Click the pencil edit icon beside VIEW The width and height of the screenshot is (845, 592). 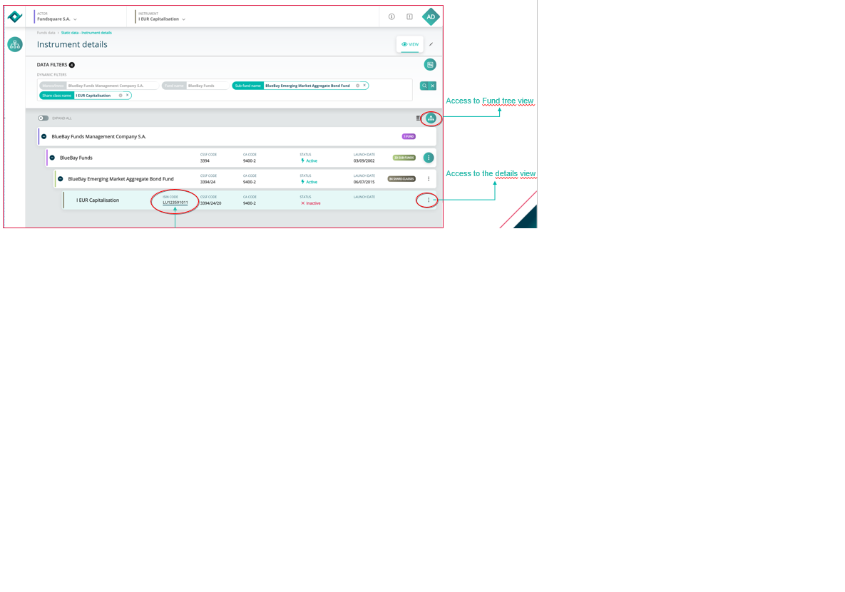click(x=431, y=44)
